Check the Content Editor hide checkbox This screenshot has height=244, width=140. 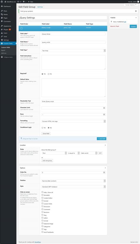point(42,198)
